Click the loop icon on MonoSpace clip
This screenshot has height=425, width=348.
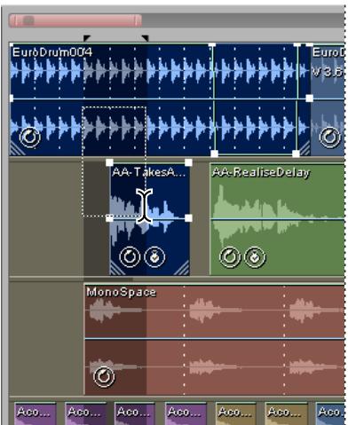pyautogui.click(x=104, y=376)
